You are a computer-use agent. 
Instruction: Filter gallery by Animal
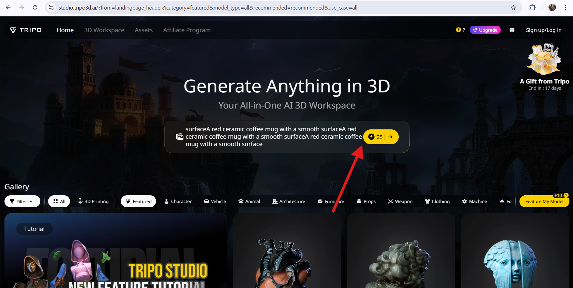point(249,201)
